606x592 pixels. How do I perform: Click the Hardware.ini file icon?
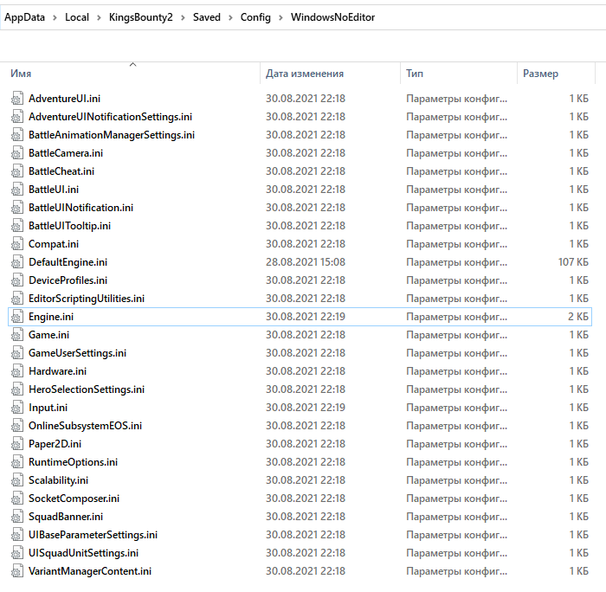coord(16,371)
